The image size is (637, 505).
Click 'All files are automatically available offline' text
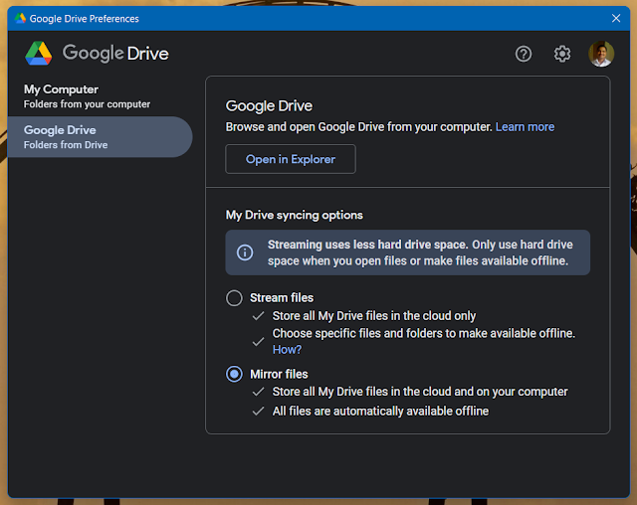(x=380, y=411)
